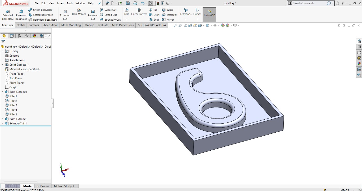The height and width of the screenshot is (191, 362).
Task: Open the Curves tool
Action: pyautogui.click(x=197, y=12)
